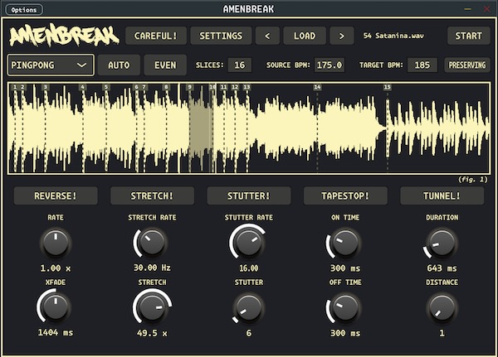Select slice marker 5 in waveform
Screen dimensions: 498x357
[106, 87]
